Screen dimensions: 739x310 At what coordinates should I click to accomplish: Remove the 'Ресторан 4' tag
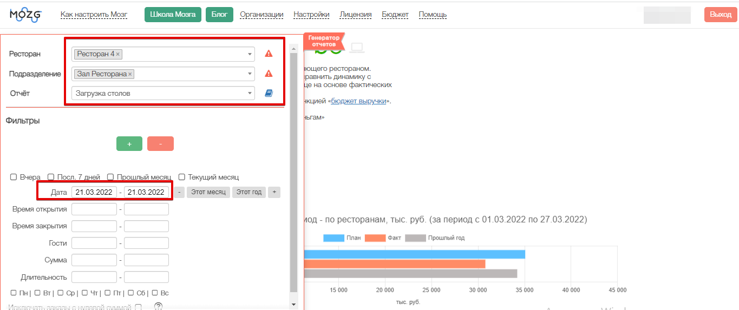[118, 54]
